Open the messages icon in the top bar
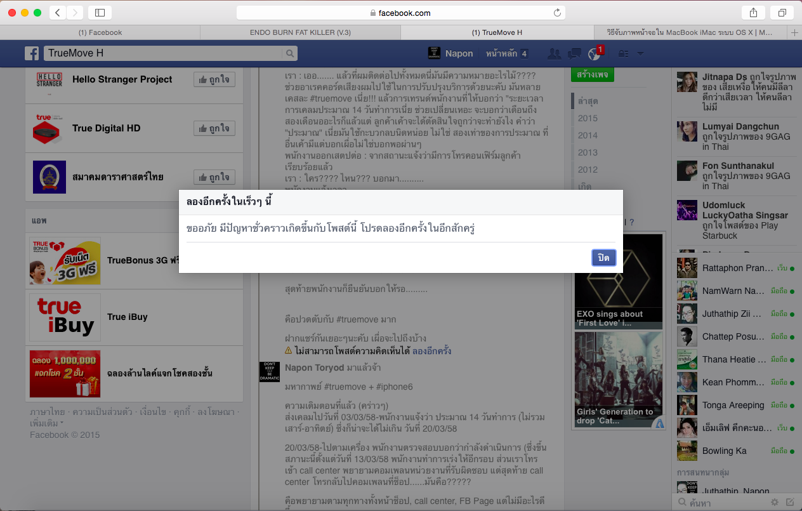The image size is (802, 511). pos(574,53)
